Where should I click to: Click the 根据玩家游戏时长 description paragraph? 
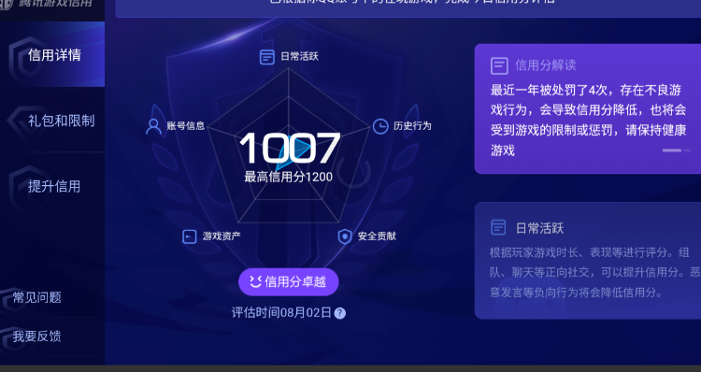[594, 272]
